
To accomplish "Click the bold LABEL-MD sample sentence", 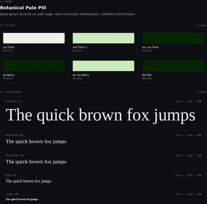I will [x=22, y=199].
